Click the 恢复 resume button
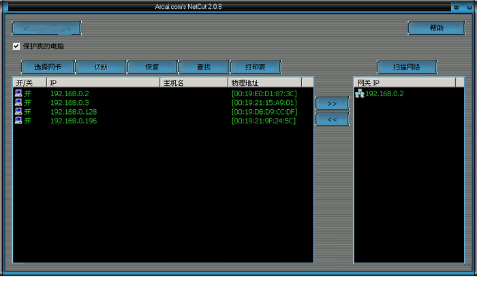The width and height of the screenshot is (477, 281). point(152,68)
